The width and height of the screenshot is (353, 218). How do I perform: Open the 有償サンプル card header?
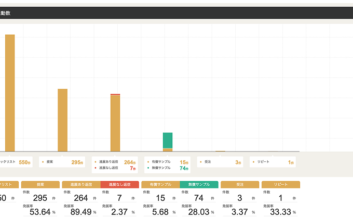point(160,184)
